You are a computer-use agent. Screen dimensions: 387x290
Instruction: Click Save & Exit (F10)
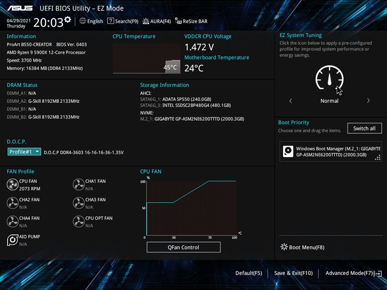tap(293, 273)
